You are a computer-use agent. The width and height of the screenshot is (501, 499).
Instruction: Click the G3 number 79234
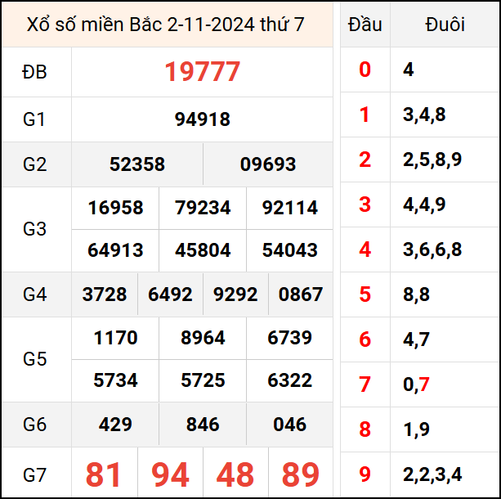coord(203,208)
